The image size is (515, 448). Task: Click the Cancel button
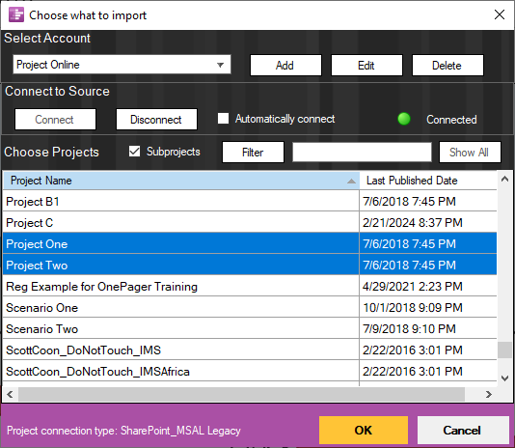coord(463,431)
